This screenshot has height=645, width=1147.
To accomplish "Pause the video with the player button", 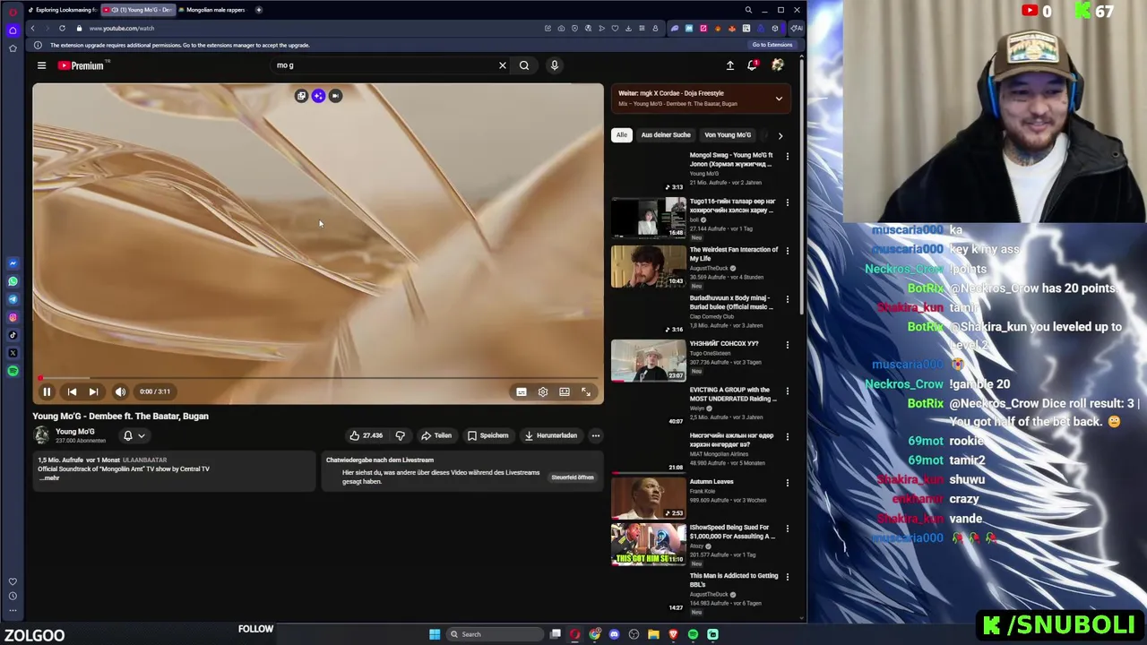I will point(47,391).
